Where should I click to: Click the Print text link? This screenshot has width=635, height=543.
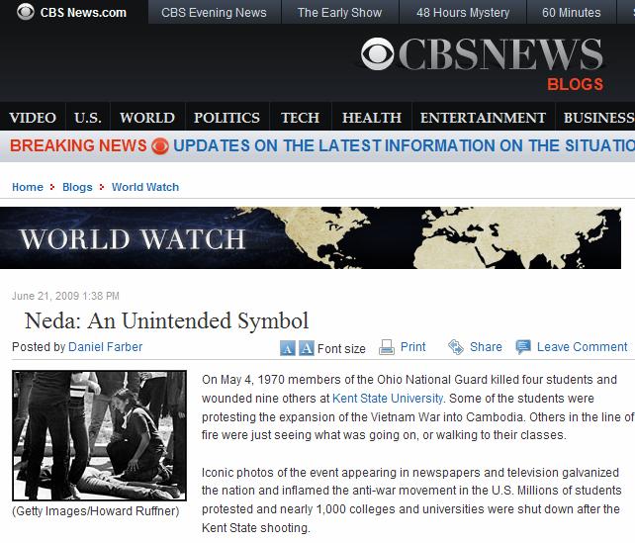[x=413, y=347]
